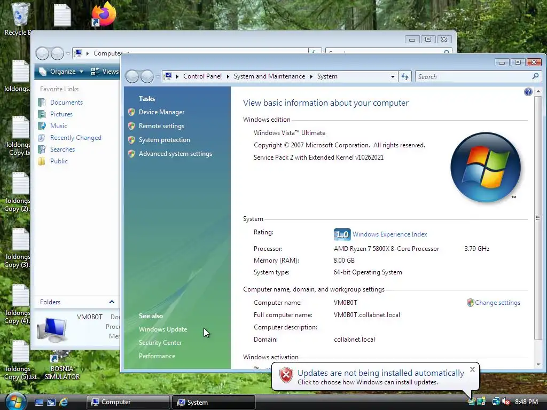Open Security Center under See also
This screenshot has width=547, height=410.
pos(160,342)
